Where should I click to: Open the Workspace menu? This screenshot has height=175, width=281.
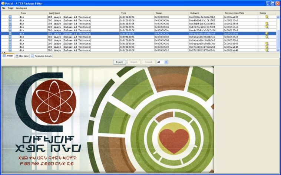(x=22, y=8)
